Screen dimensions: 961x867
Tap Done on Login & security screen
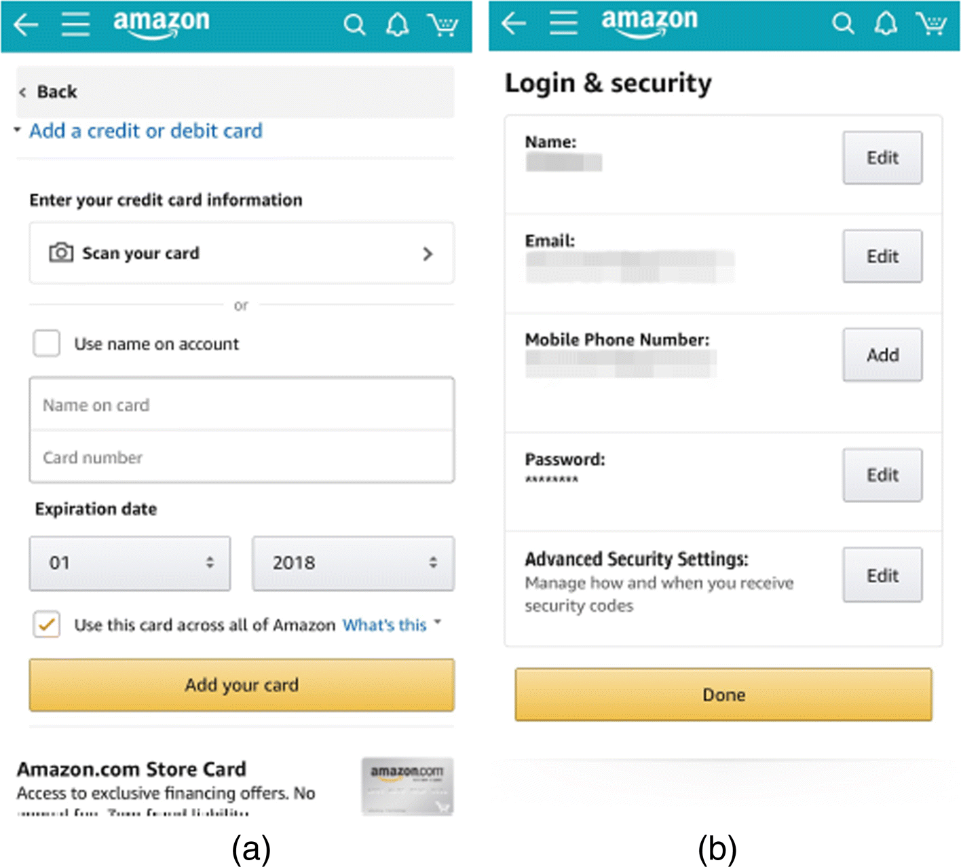coord(723,695)
